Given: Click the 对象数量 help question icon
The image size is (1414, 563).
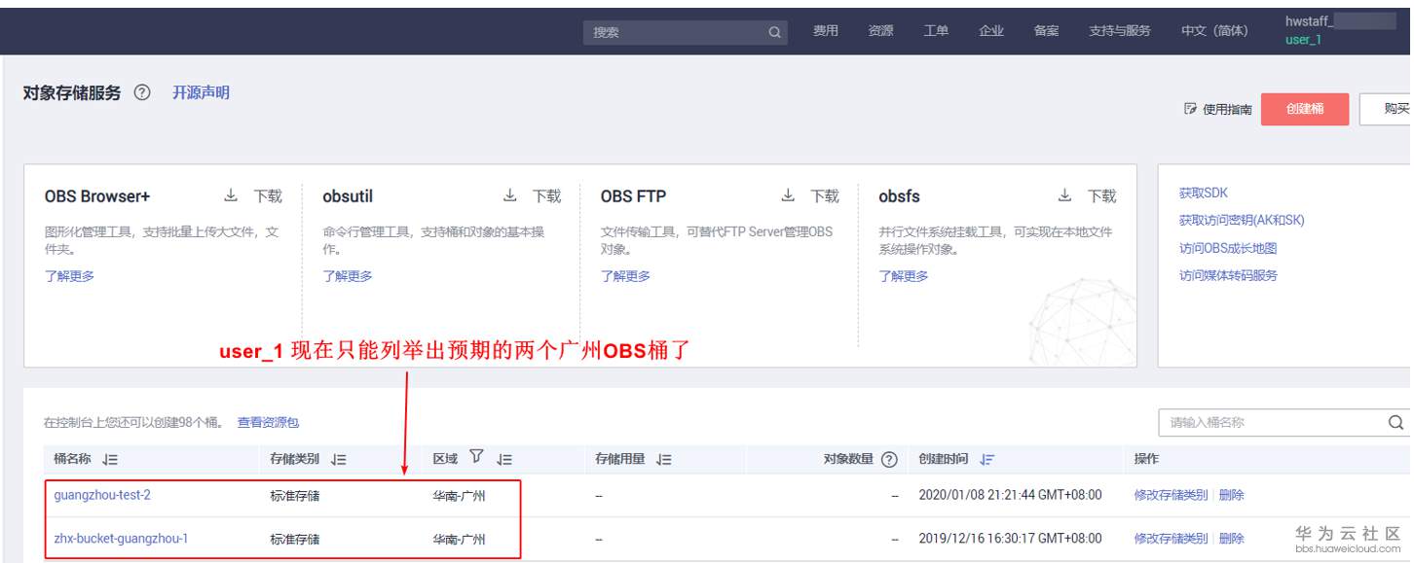Looking at the screenshot, I should pyautogui.click(x=888, y=460).
